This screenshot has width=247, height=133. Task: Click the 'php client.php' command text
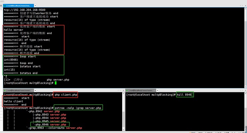coord(66,95)
